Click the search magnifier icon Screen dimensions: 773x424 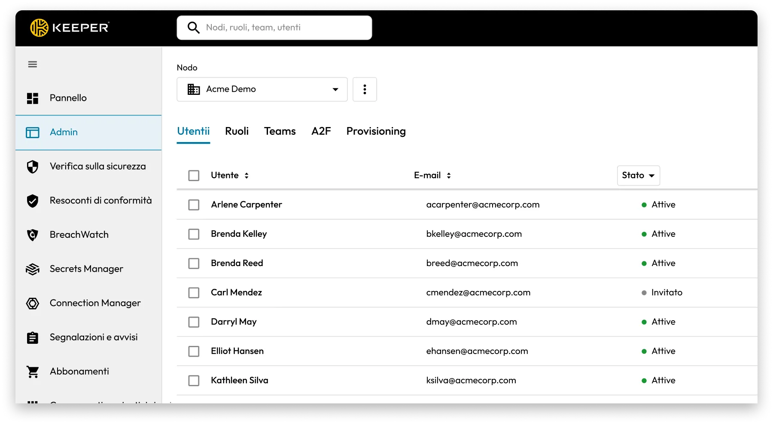tap(194, 27)
